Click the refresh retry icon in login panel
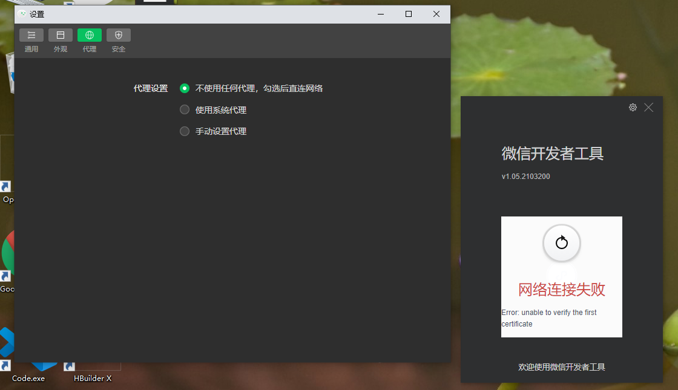This screenshot has width=678, height=390. point(561,242)
